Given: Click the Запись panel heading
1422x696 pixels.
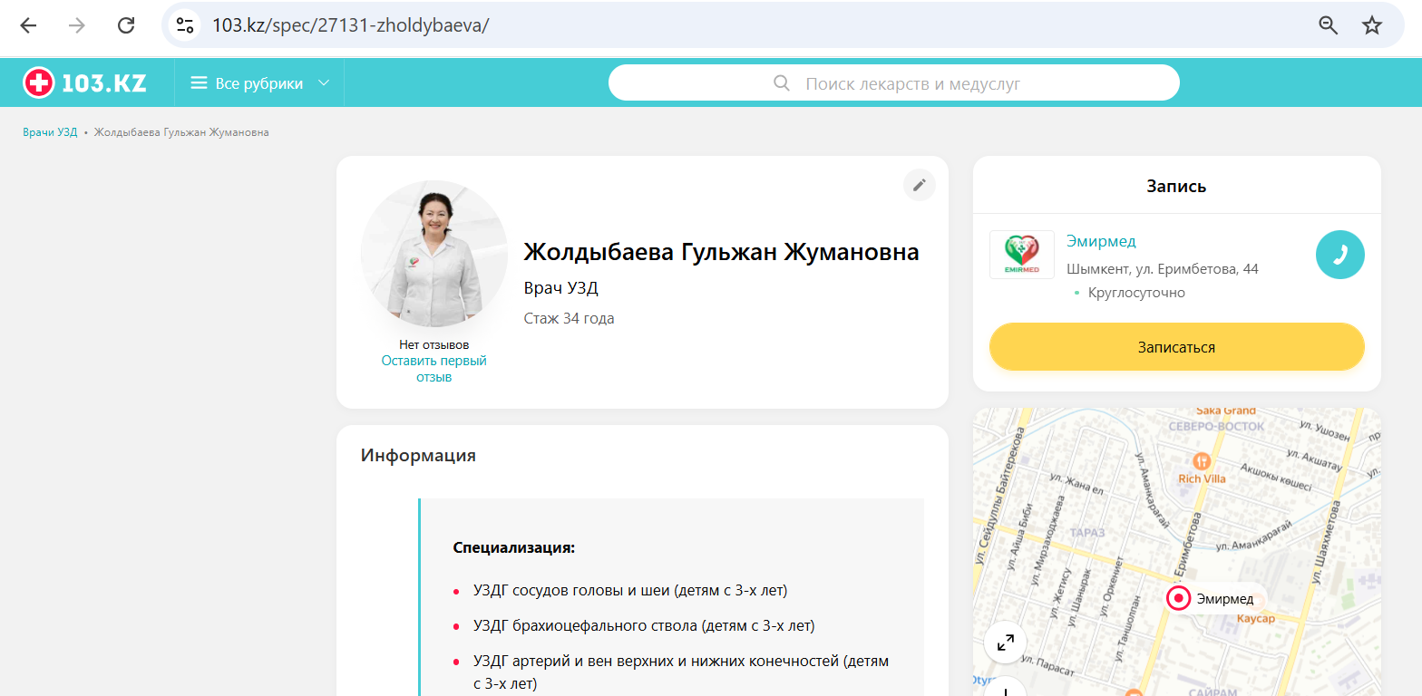Looking at the screenshot, I should tap(1176, 187).
